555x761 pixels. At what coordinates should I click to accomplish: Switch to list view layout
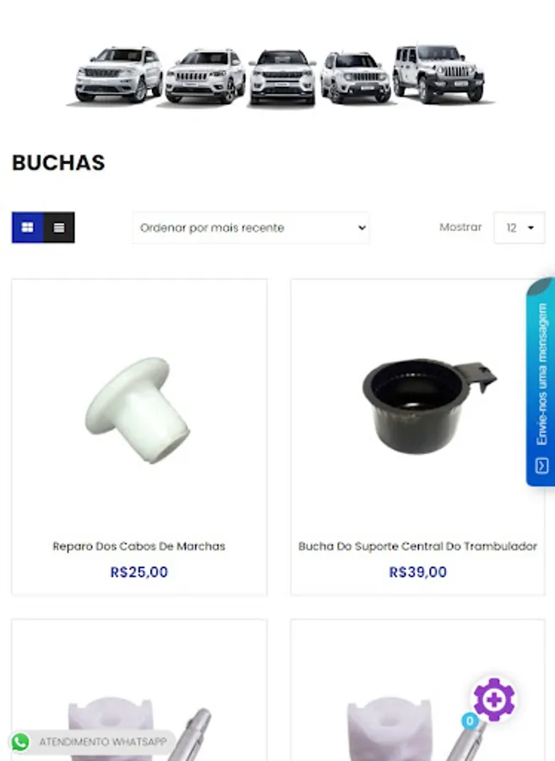(x=59, y=227)
